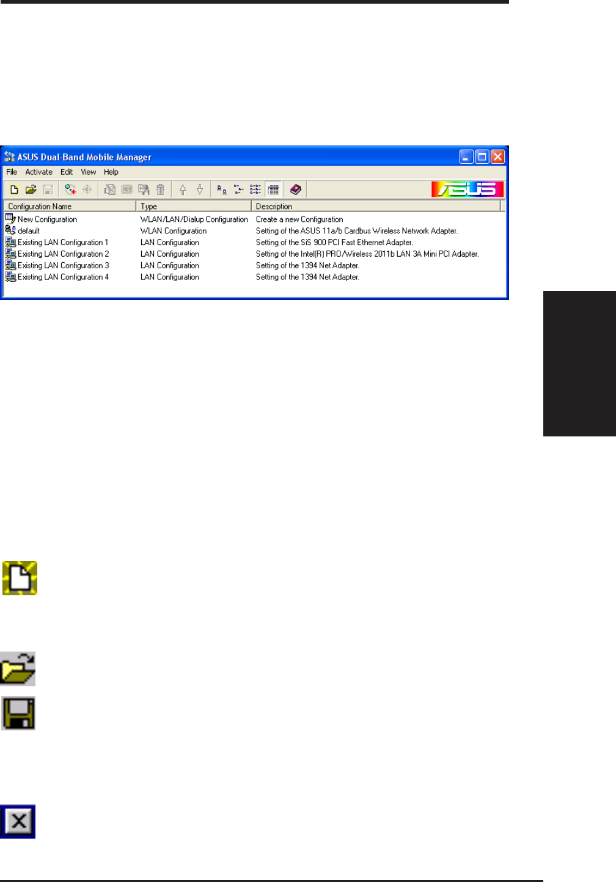The height and width of the screenshot is (882, 616).
Task: Click the large X close icon at bottom
Action: [x=18, y=821]
